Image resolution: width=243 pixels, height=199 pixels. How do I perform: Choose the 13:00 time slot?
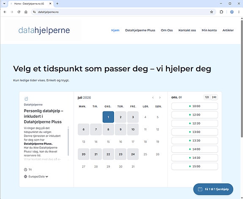(195, 132)
